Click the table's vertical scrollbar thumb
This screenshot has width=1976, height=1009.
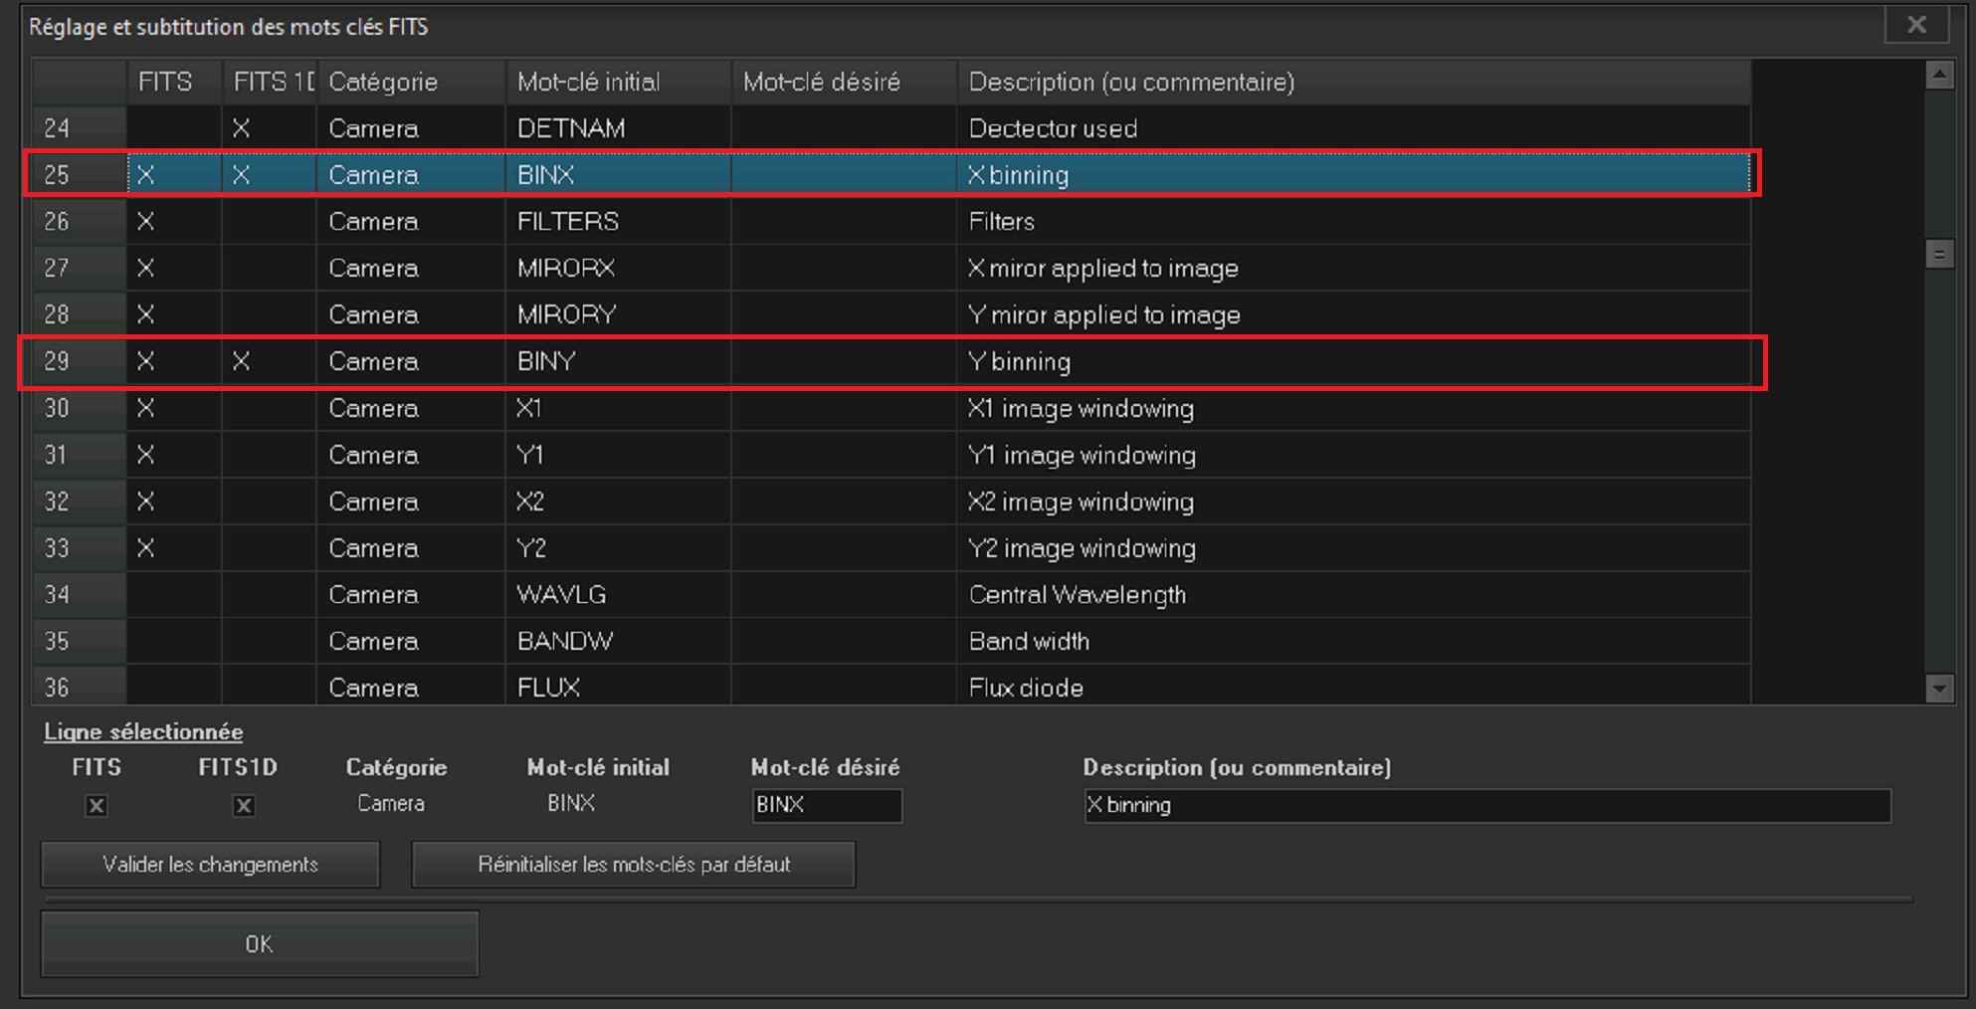click(x=1938, y=255)
